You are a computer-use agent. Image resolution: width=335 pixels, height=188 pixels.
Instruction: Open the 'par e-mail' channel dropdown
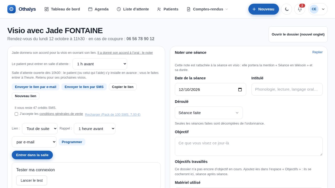34,142
